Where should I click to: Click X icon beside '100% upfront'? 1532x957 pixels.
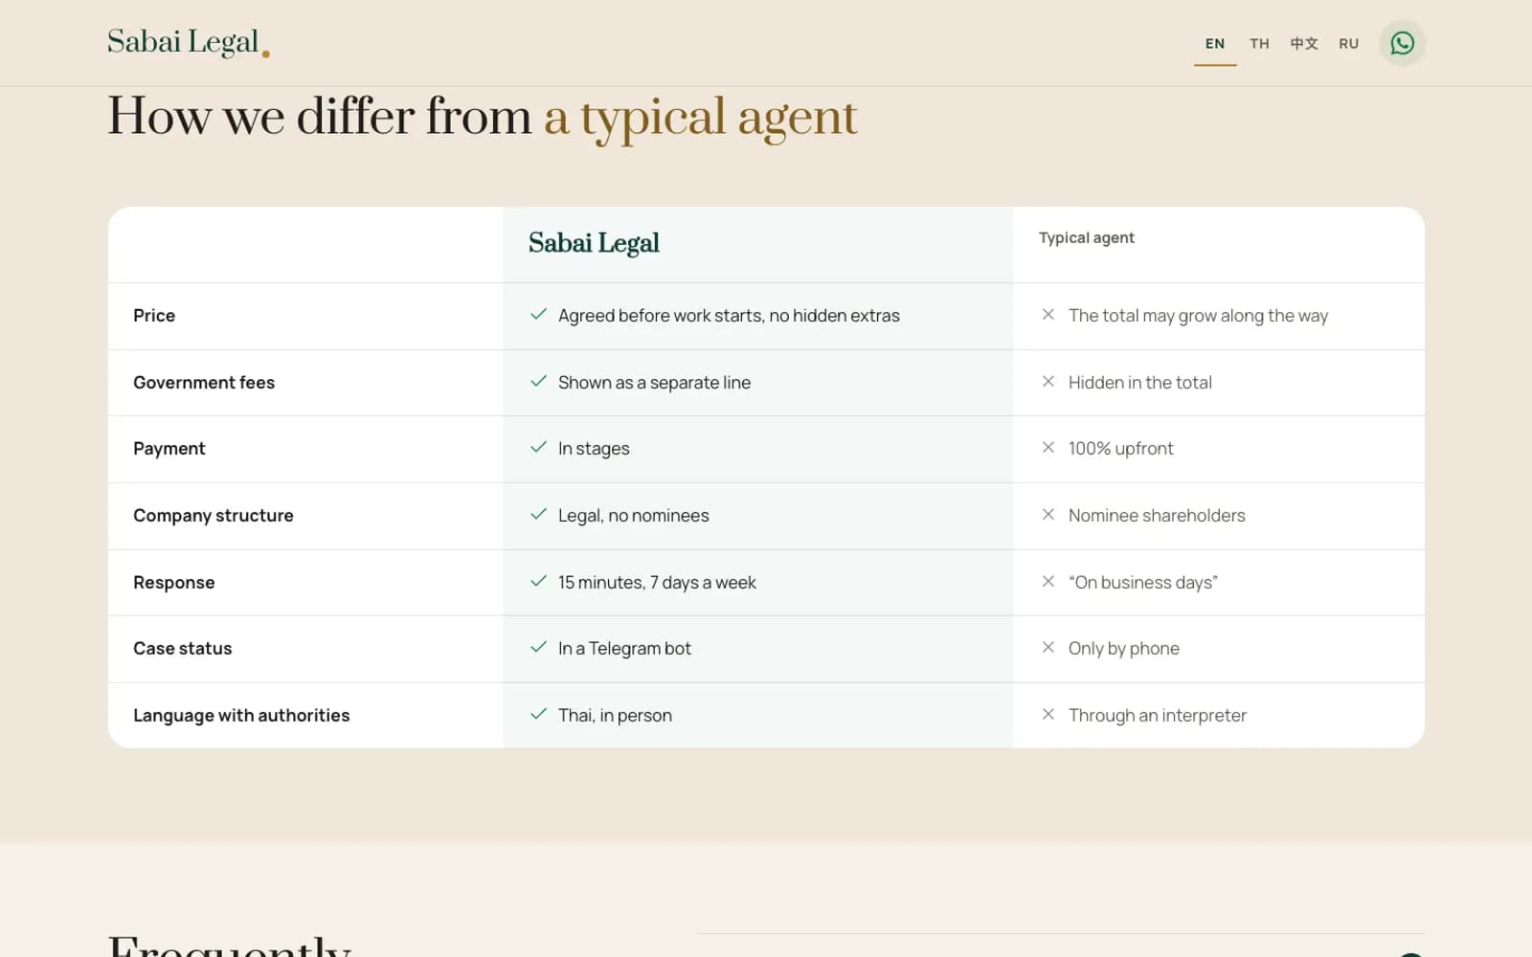[1048, 448]
